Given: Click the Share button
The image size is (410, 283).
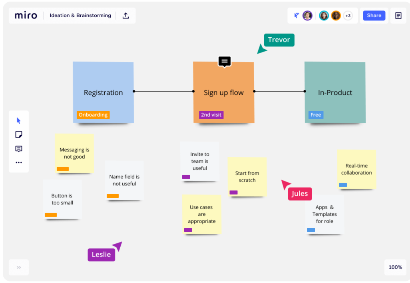Looking at the screenshot, I should [x=374, y=16].
